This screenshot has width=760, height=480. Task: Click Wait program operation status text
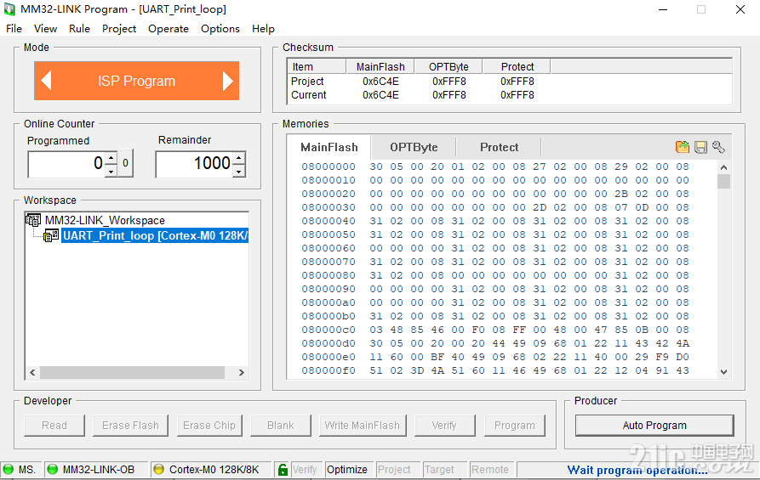coord(637,470)
